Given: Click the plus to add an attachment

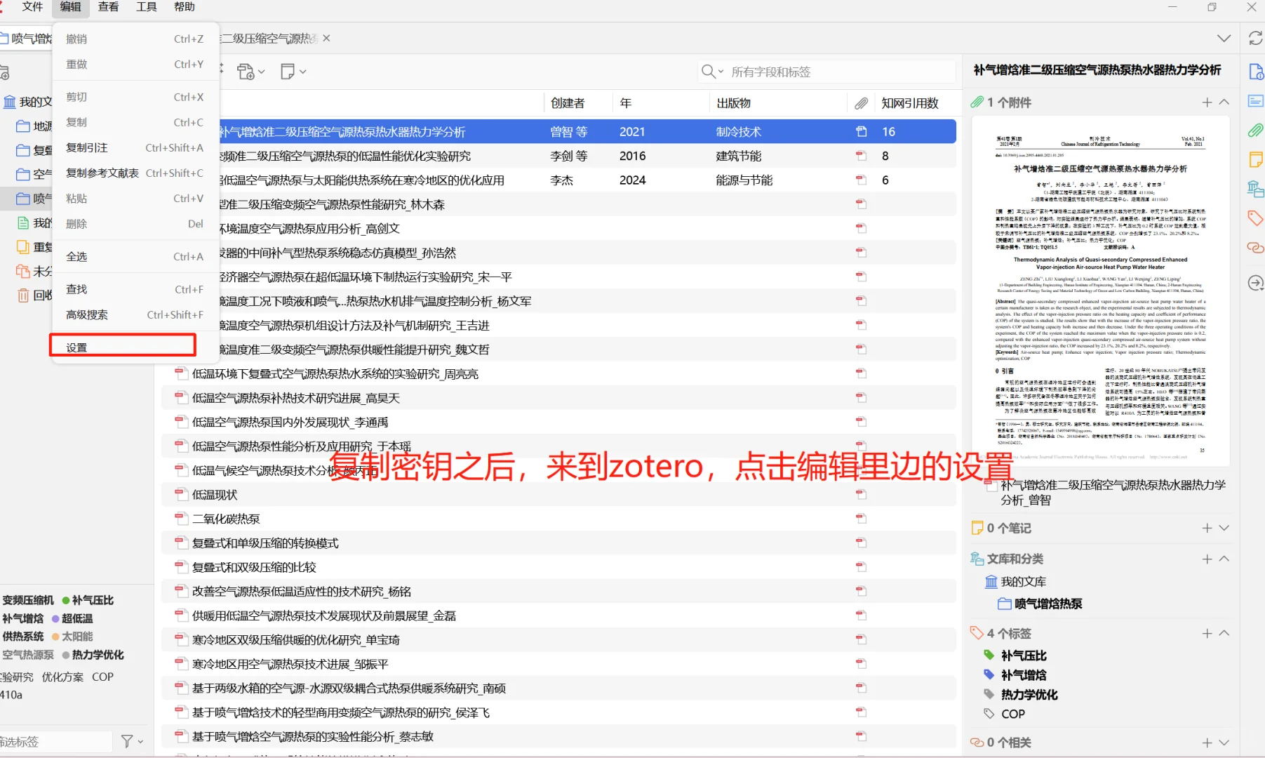Looking at the screenshot, I should pos(1206,102).
